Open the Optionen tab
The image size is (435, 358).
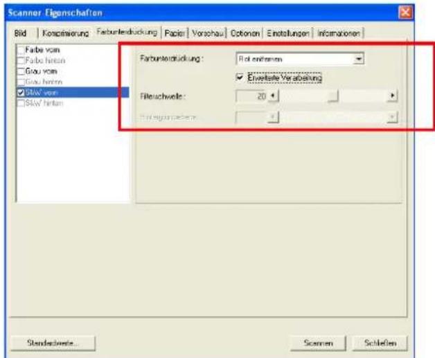[x=245, y=33]
